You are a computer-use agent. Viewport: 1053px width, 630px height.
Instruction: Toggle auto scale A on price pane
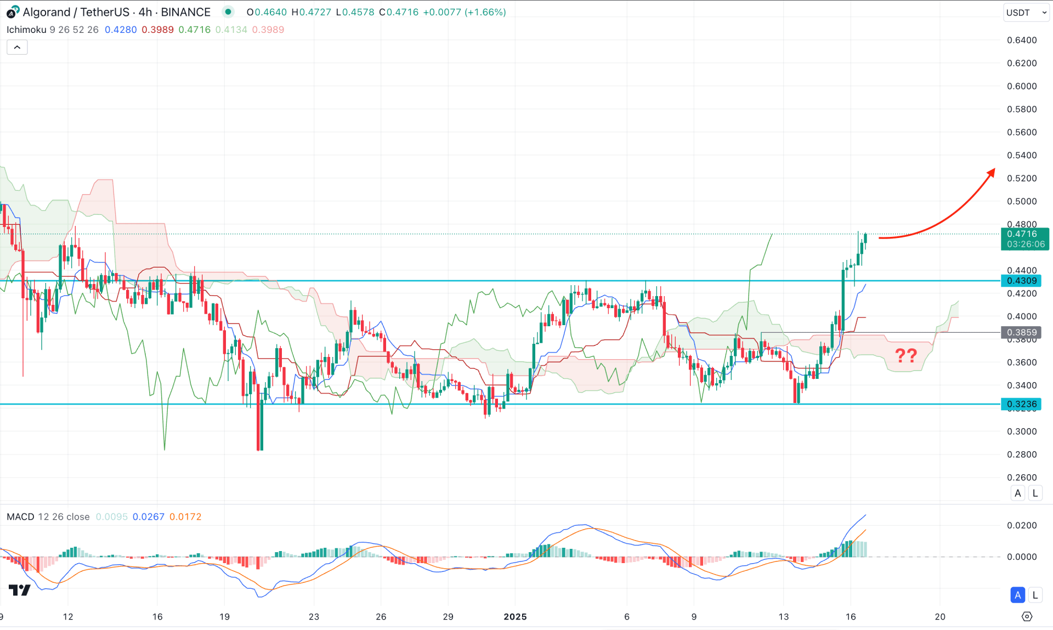[x=1018, y=493]
